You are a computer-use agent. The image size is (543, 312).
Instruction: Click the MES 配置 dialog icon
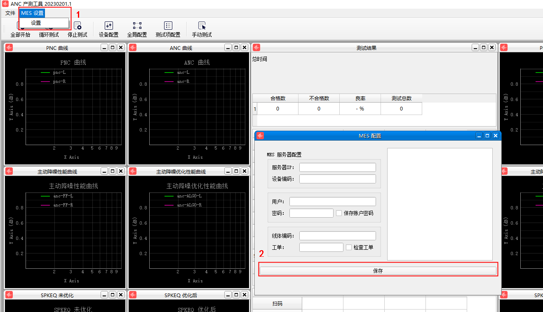[x=260, y=136]
